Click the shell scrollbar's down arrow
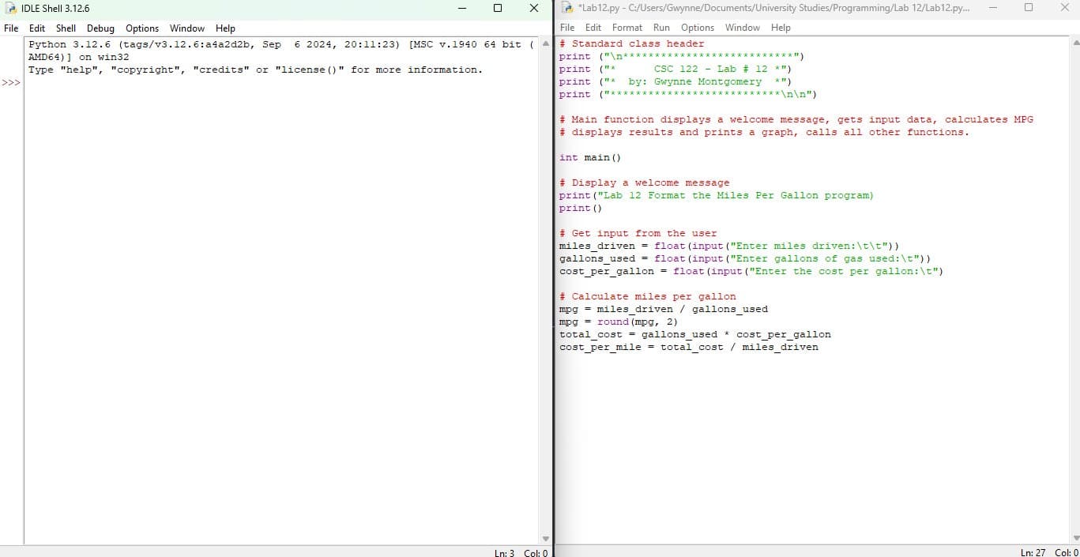1080x557 pixels. [545, 538]
